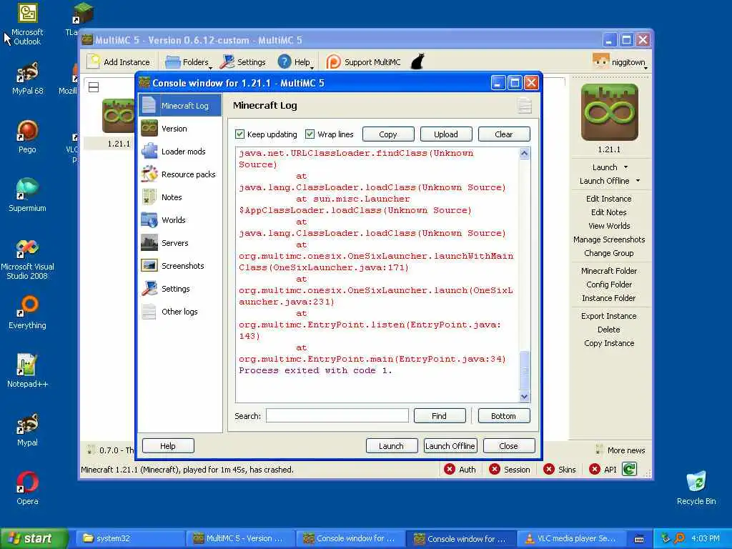Click the log vertical scrollbar thumb
This screenshot has height=549, width=732.
[524, 370]
